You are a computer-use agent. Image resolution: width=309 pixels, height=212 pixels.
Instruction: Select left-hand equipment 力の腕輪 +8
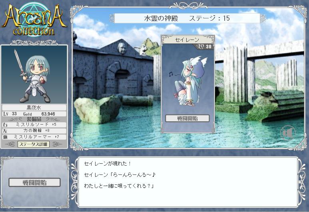click(x=34, y=131)
